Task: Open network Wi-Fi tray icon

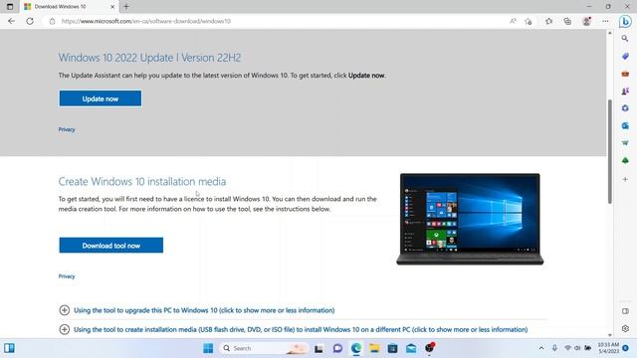Action: 567,348
